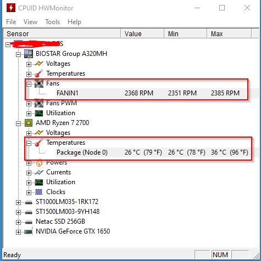Click the 36 °C (96 °F) max value
This screenshot has height=261, width=261.
(230, 152)
